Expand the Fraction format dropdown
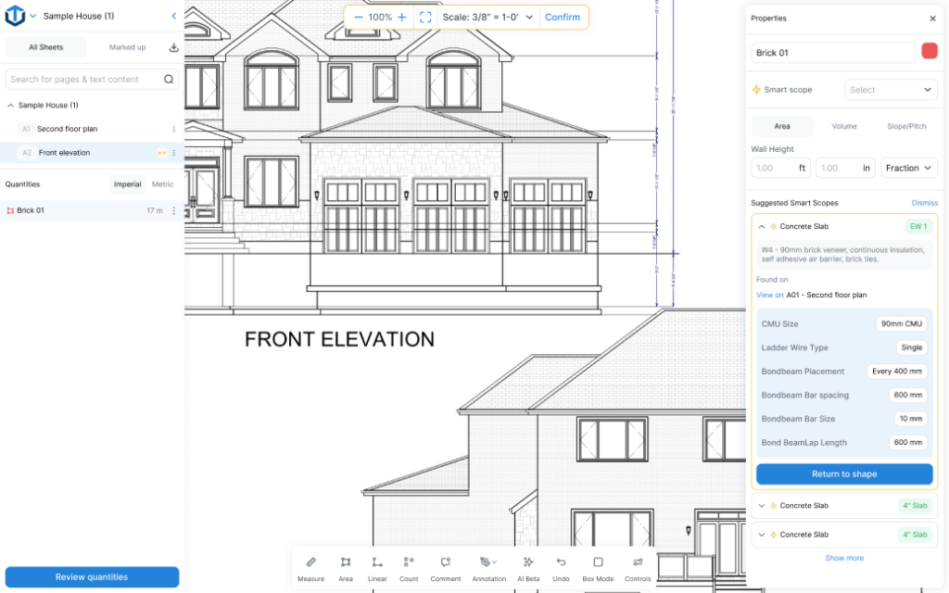 coord(908,168)
